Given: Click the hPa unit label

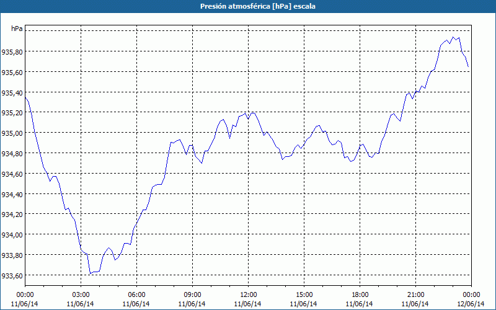Looking at the screenshot, I should point(17,29).
